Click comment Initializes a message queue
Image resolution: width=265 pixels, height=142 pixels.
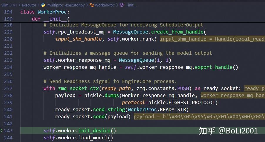point(128,53)
